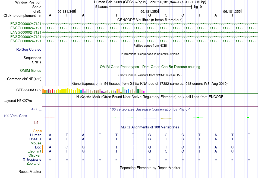This screenshot has height=178, width=258.
Task: Click the tall light-green bar in GTEx chart
Action: click(x=123, y=90)
